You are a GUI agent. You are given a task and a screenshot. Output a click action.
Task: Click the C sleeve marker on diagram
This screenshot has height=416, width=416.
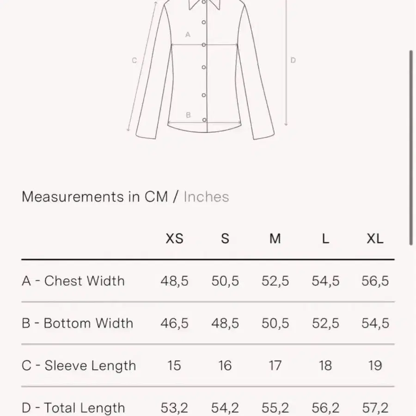[134, 61]
